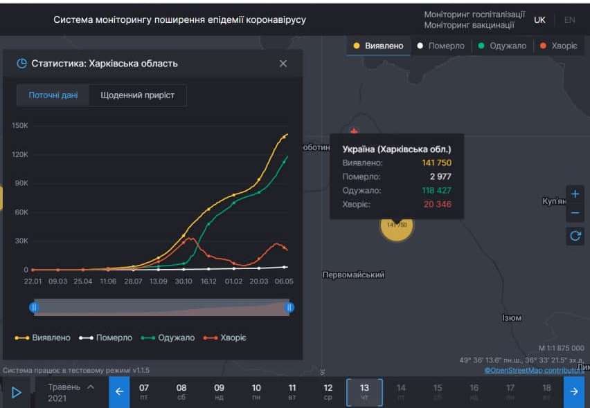Select the "Поточні дані" tab
590x408 pixels.
(x=54, y=95)
